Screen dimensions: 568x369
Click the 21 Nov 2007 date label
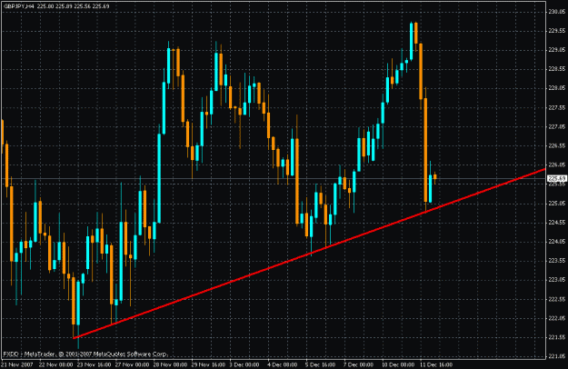click(17, 364)
